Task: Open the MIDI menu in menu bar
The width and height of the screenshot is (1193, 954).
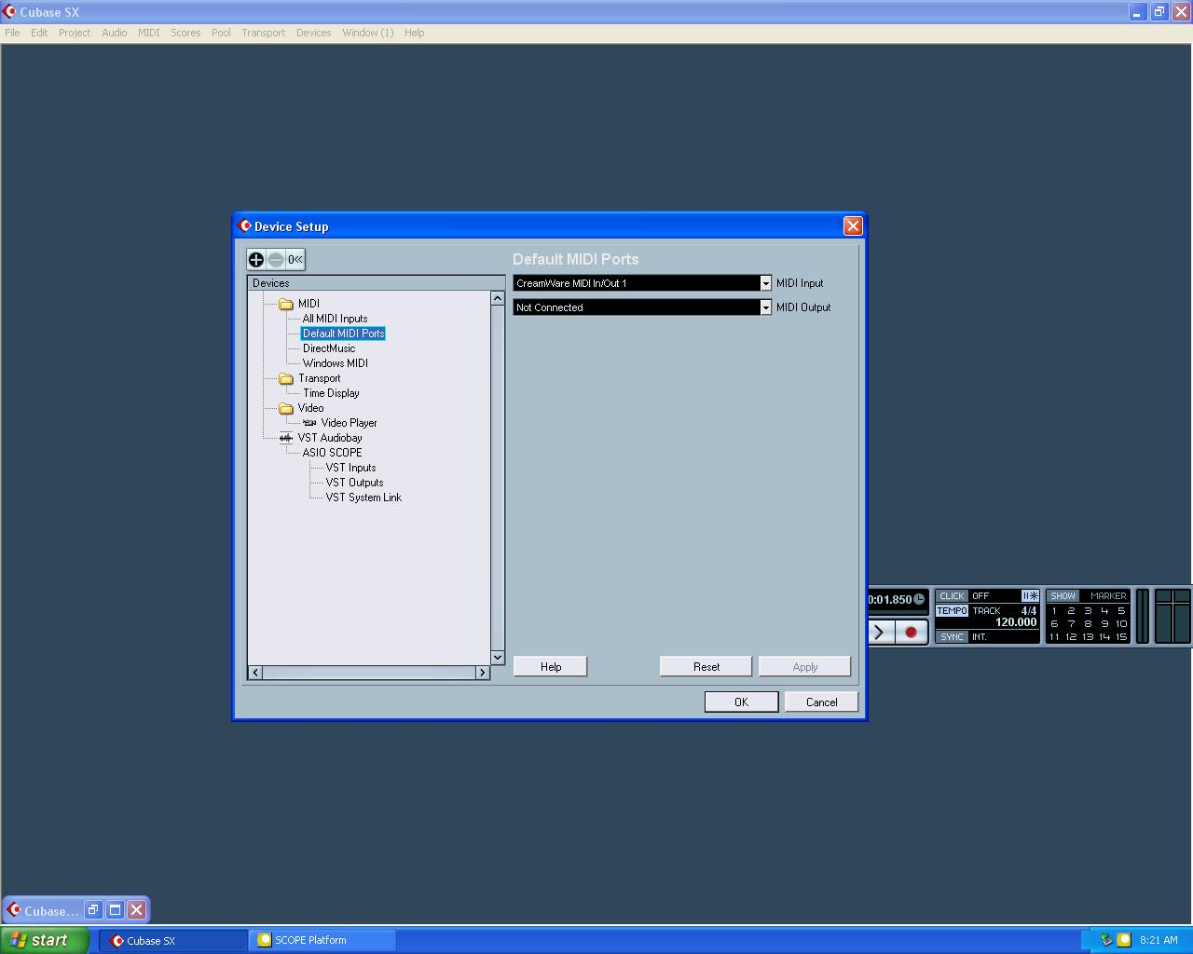Action: coord(149,33)
